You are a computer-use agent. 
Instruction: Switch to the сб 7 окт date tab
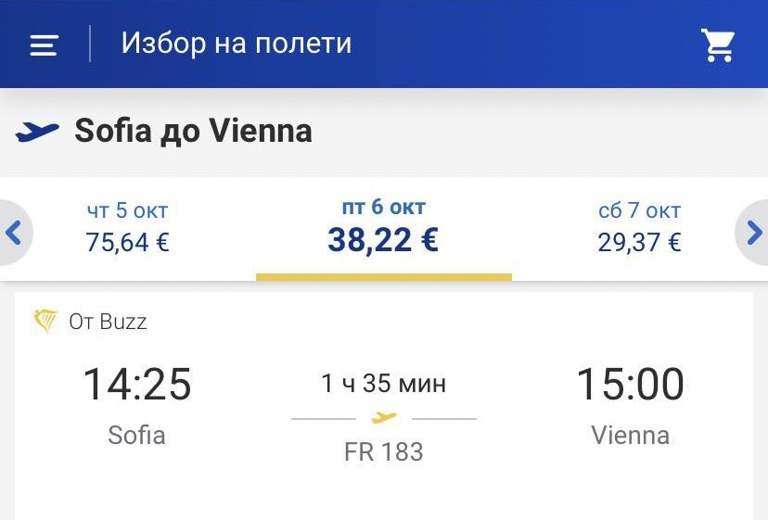[639, 227]
